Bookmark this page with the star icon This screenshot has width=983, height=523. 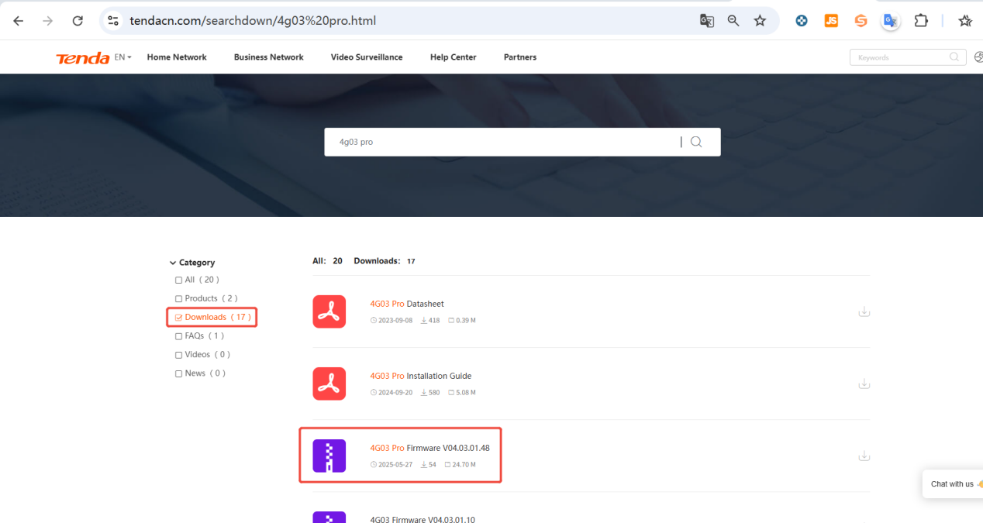pyautogui.click(x=760, y=21)
